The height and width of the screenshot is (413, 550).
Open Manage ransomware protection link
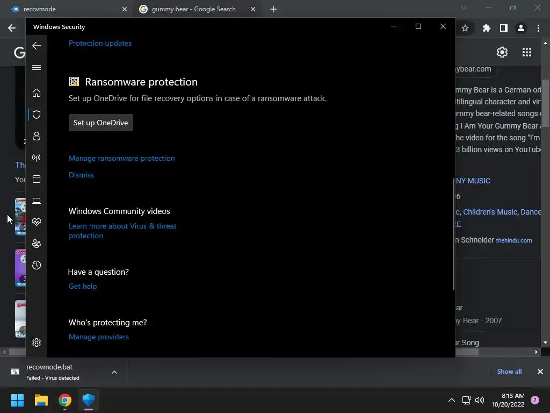122,159
